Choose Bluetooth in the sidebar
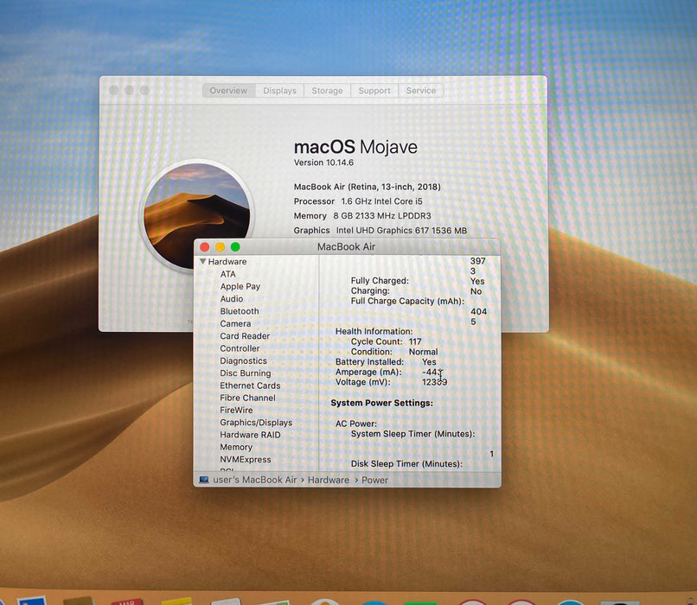This screenshot has height=605, width=697. (x=240, y=311)
